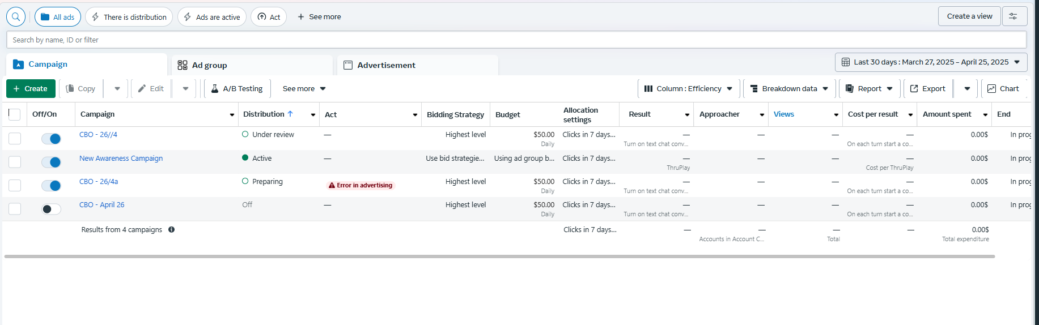Focus the Search by name, ID or filter field
The width and height of the screenshot is (1039, 325).
coord(516,40)
